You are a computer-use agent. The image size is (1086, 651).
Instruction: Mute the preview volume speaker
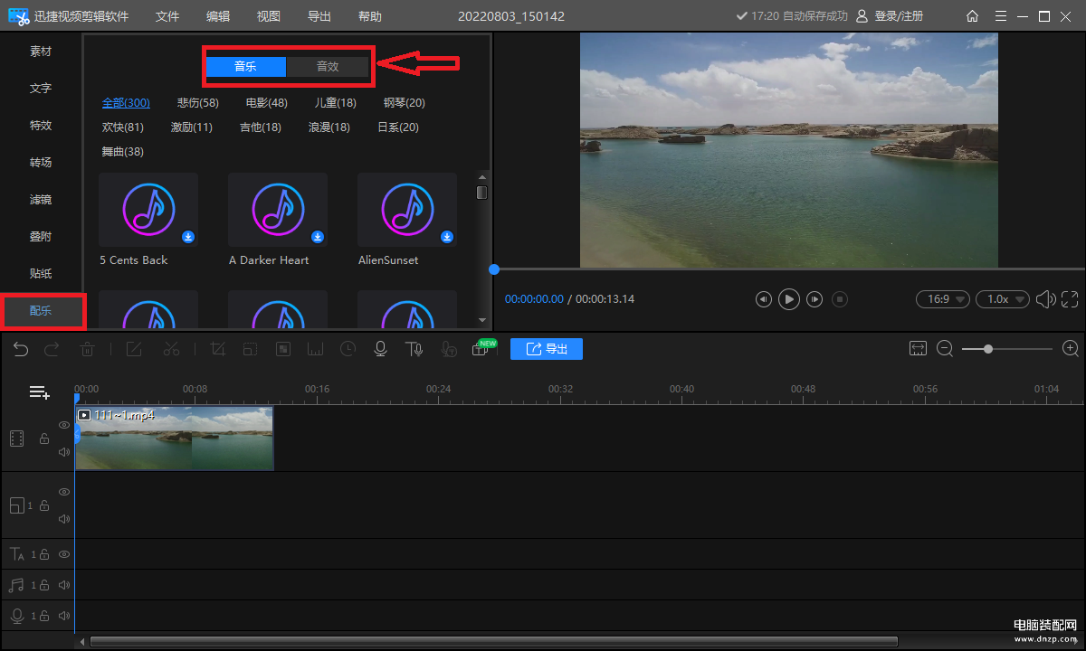point(1045,299)
